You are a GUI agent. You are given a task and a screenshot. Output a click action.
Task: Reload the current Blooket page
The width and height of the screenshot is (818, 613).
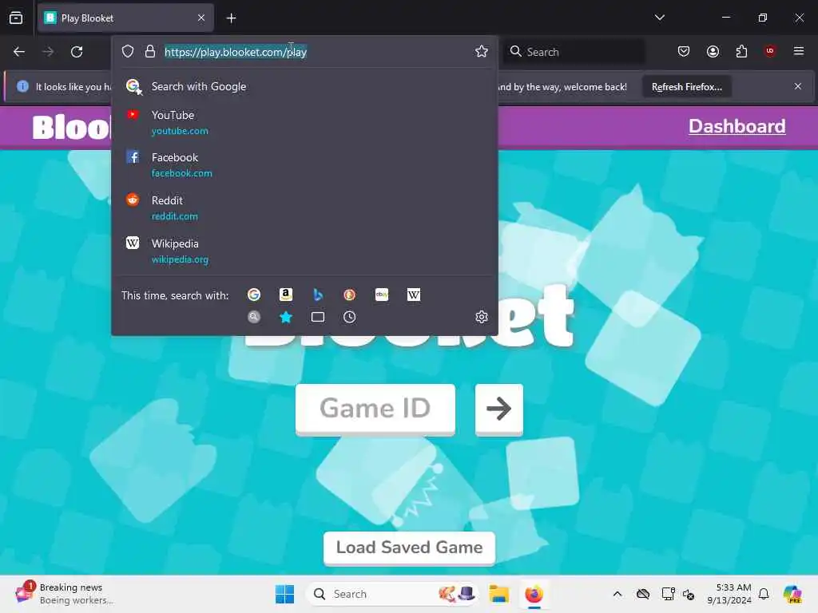pos(77,52)
